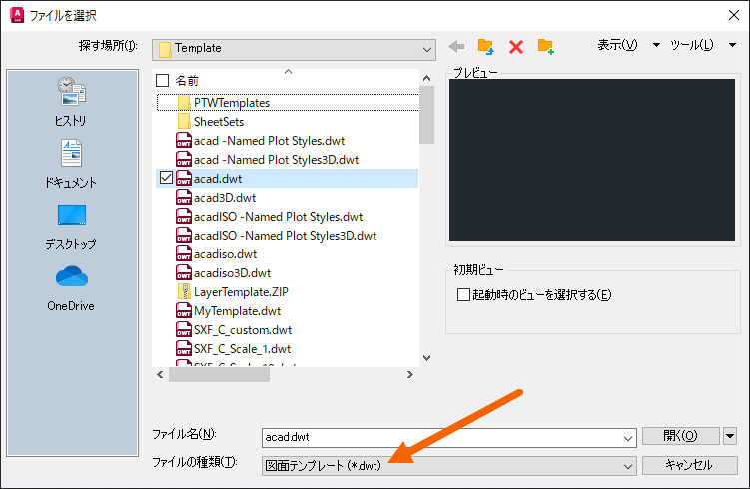Screen dimensions: 750x489
Task: Click the arrow beside the 開く button
Action: 730,436
